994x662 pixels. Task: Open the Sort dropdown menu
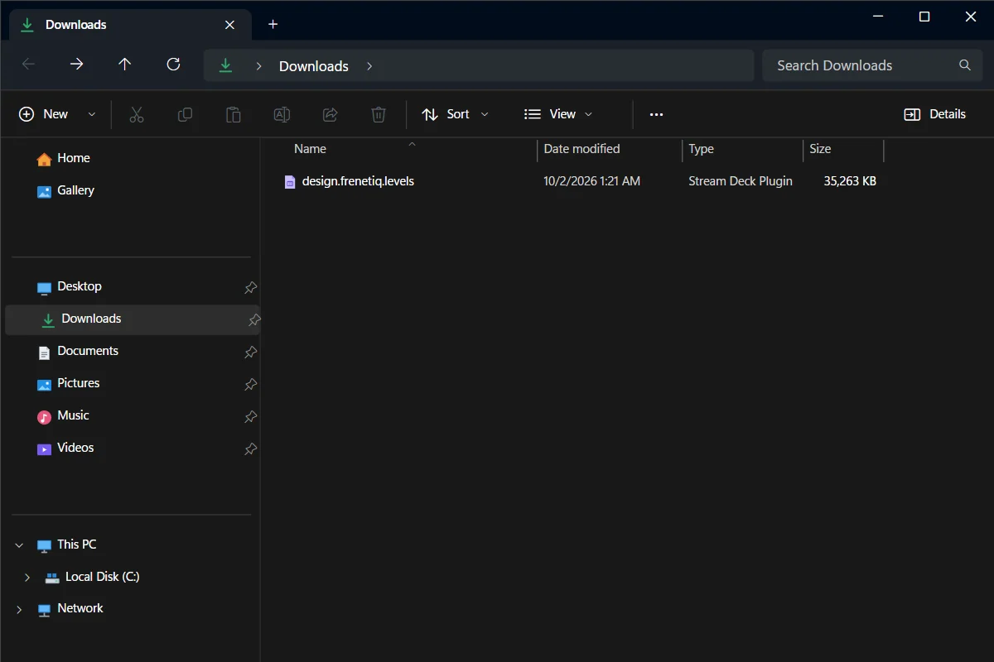456,114
